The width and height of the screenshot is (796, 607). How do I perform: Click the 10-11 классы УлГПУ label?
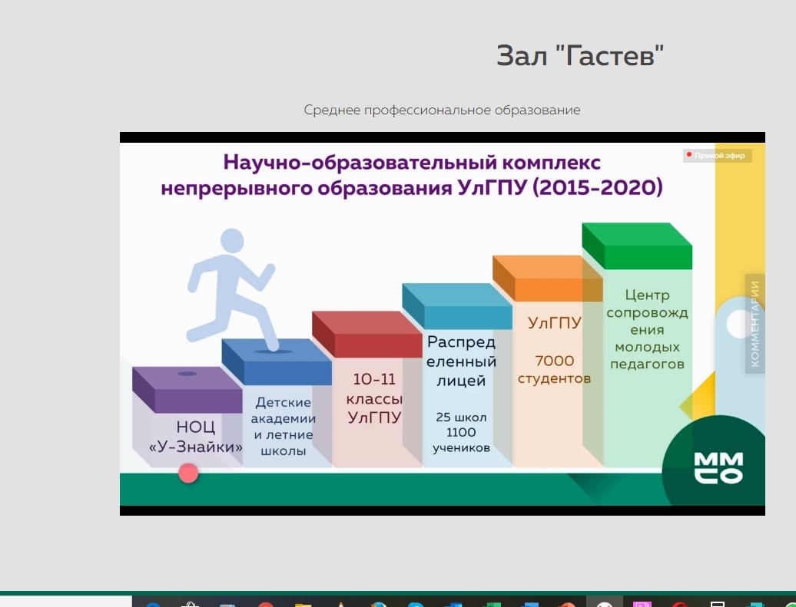(x=374, y=398)
